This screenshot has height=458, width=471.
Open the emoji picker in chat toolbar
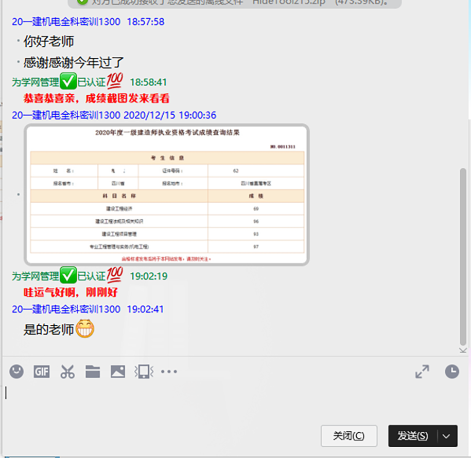pos(16,372)
